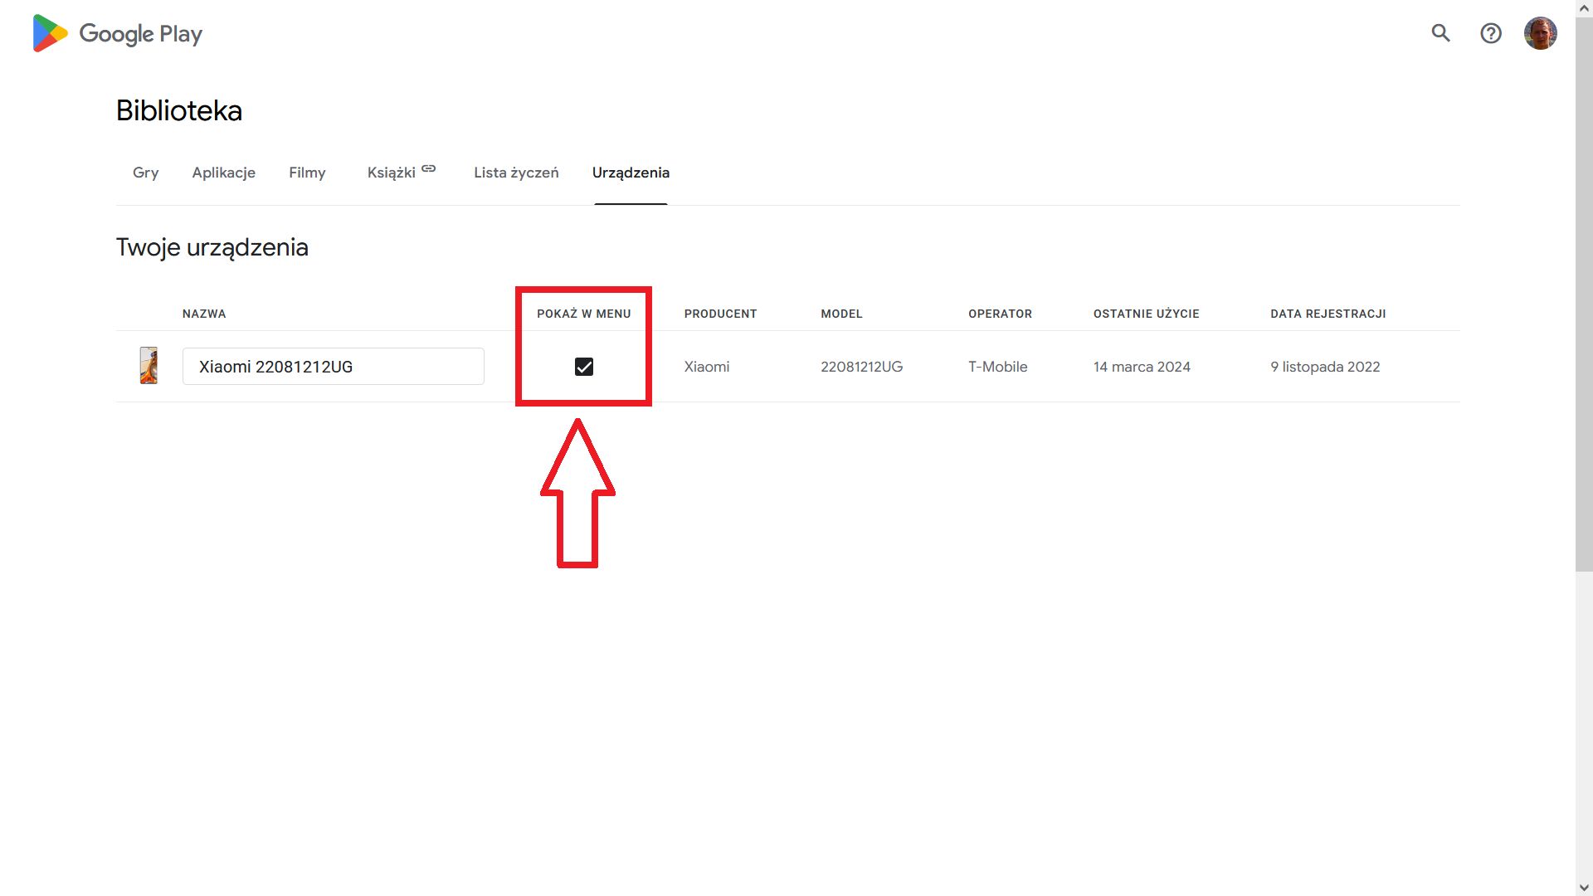The height and width of the screenshot is (896, 1593).
Task: Open search on Google Play
Action: point(1441,33)
